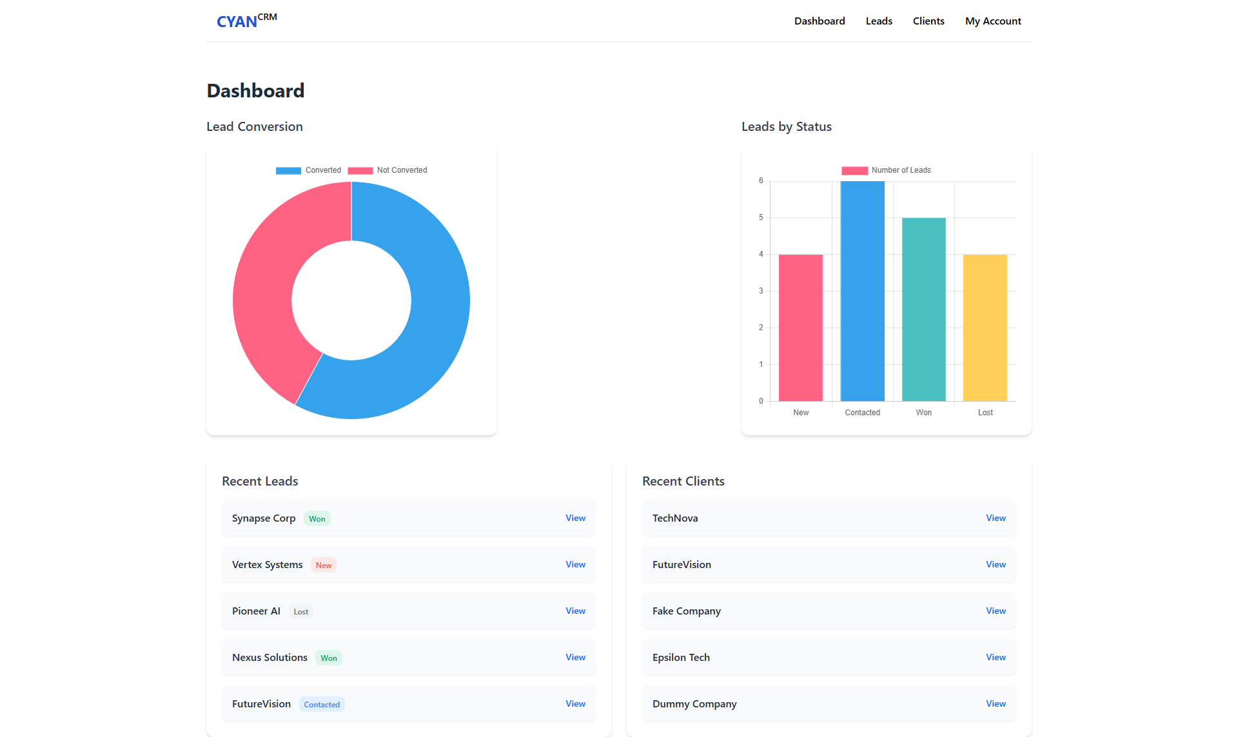Screen dimensions: 1238x737
Task: Click the Contacted x-axis label
Action: [x=863, y=413]
